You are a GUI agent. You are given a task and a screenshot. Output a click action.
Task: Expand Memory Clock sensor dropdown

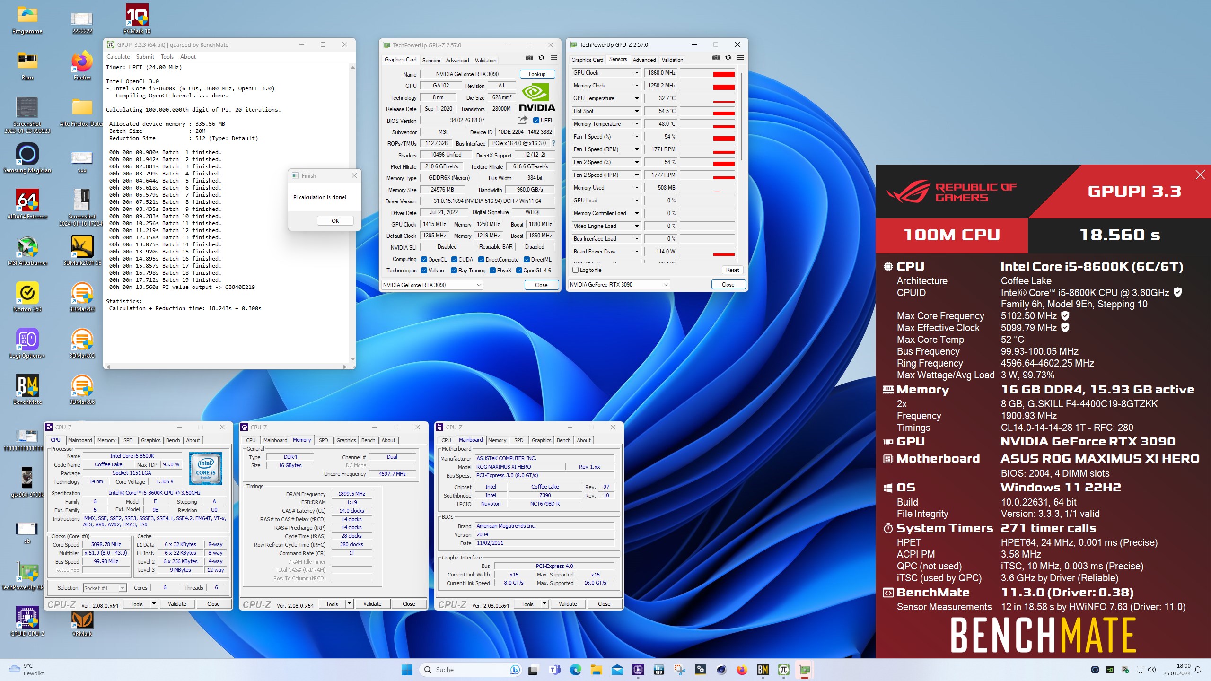(637, 86)
